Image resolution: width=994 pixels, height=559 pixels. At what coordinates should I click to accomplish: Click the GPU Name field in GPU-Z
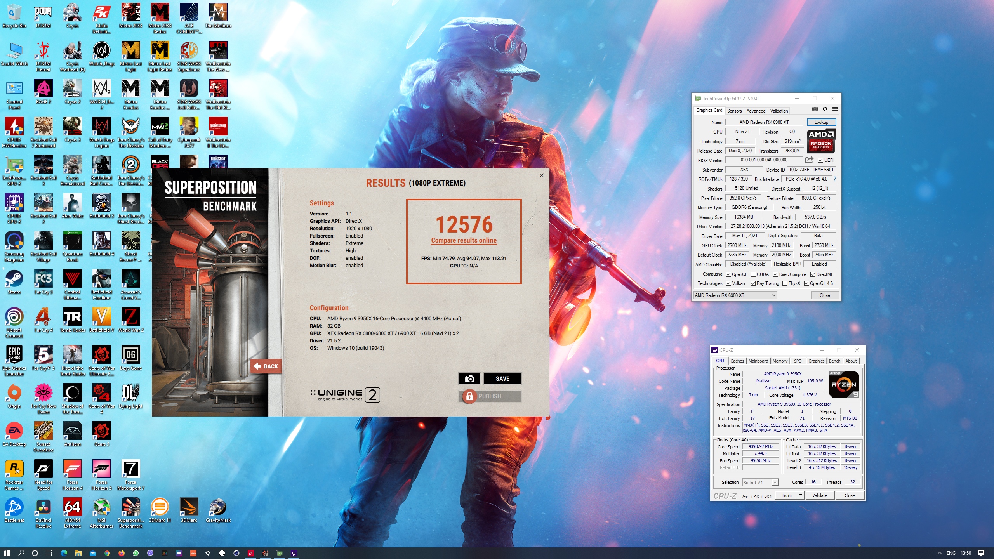click(x=764, y=122)
